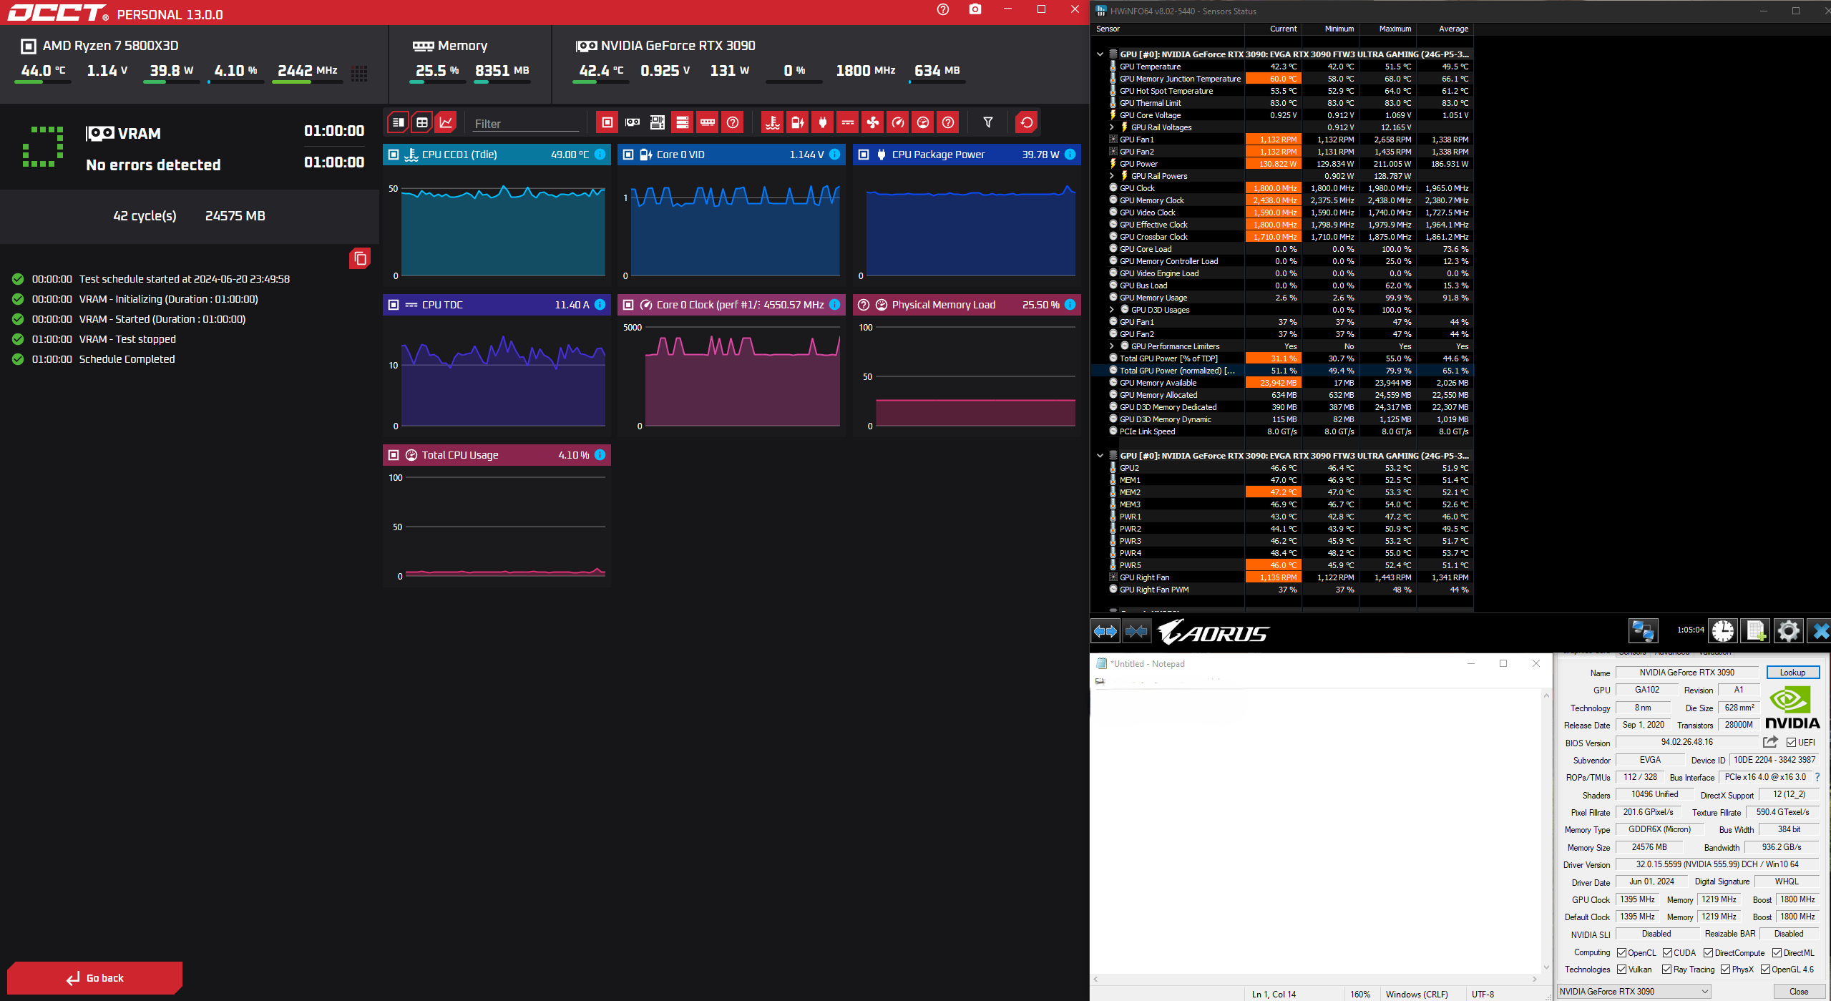Image resolution: width=1831 pixels, height=1001 pixels.
Task: Copy the test log with clipboard icon
Action: [x=360, y=258]
